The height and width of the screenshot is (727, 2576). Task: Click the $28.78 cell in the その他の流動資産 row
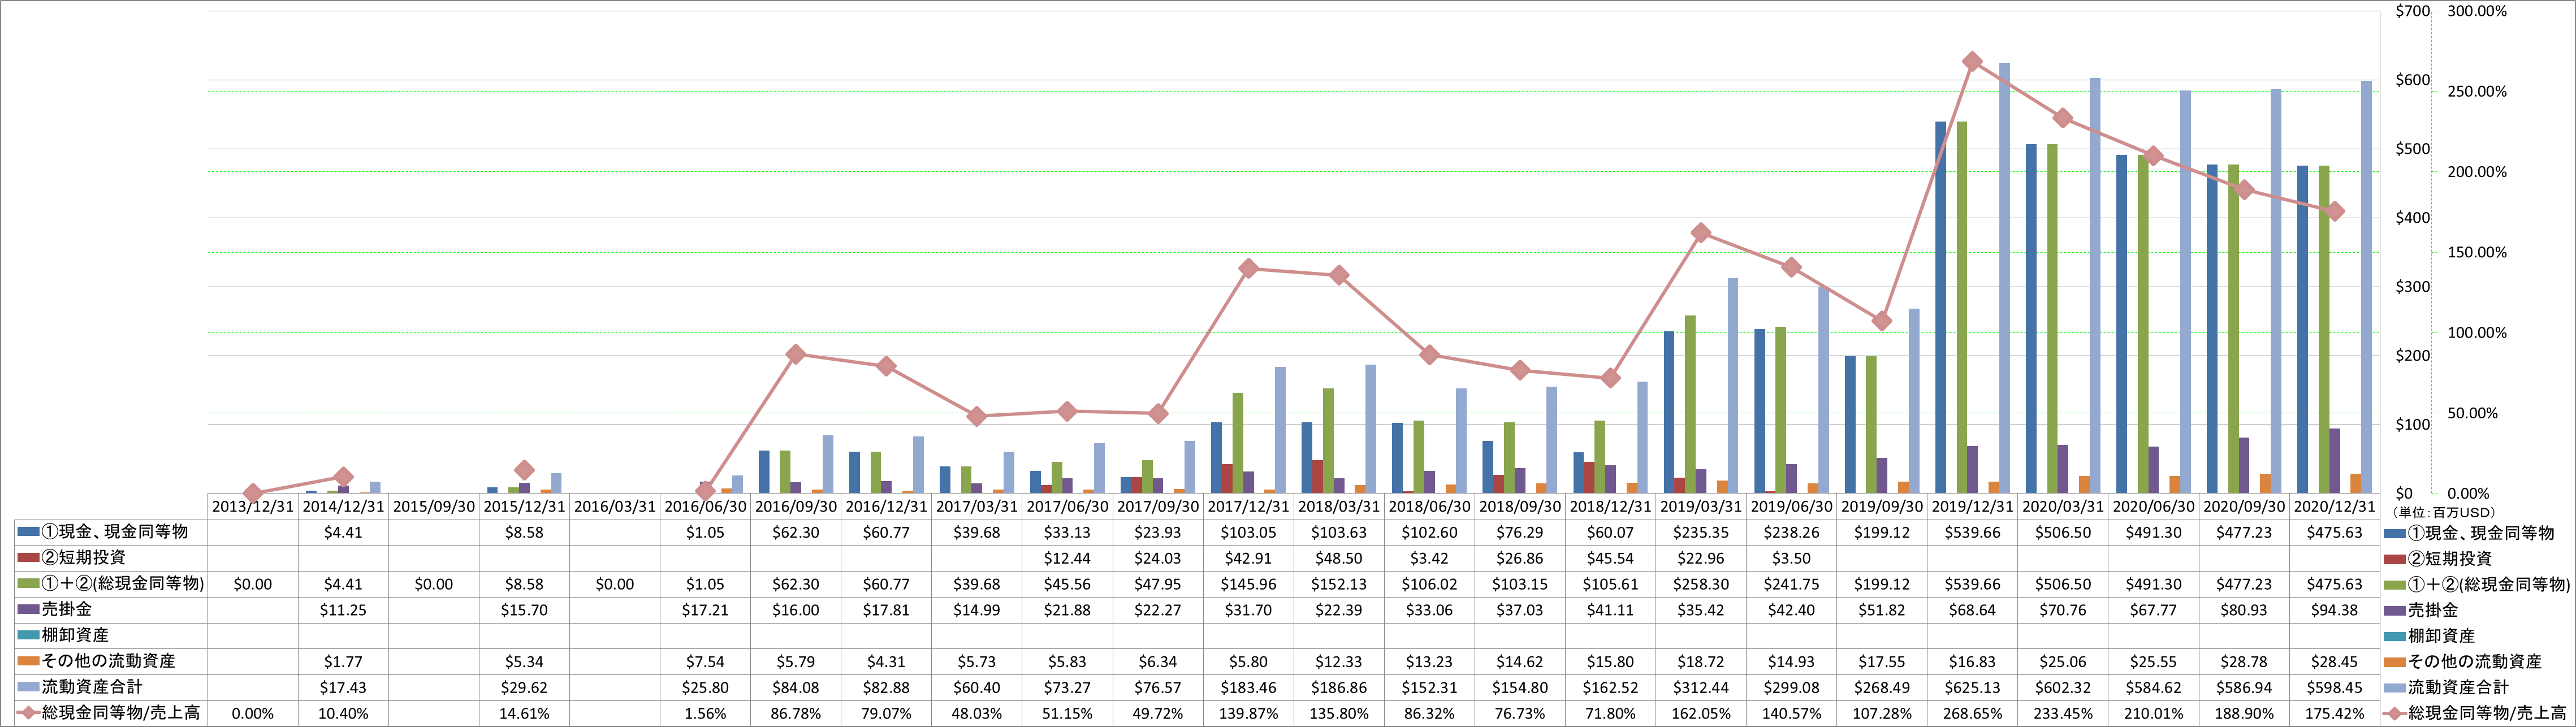[2244, 662]
